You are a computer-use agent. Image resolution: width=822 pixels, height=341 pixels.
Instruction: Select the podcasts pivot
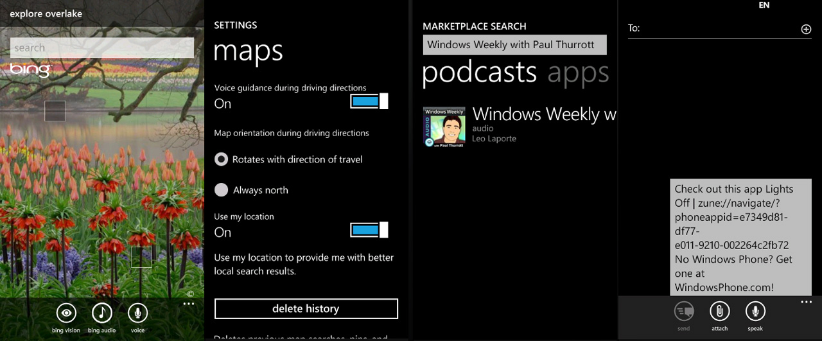click(479, 72)
